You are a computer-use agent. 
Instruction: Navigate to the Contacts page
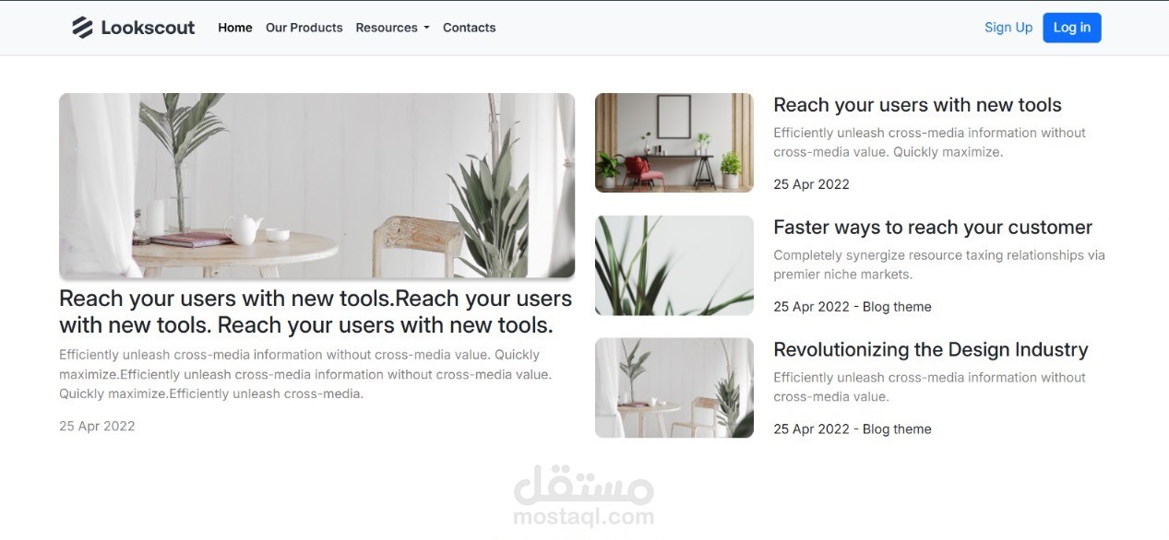point(469,28)
